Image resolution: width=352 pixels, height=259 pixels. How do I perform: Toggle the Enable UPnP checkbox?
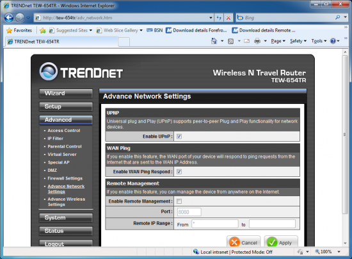[179, 137]
